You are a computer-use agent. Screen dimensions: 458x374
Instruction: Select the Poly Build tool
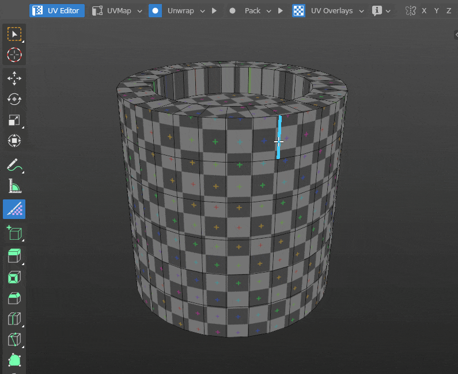(x=14, y=360)
